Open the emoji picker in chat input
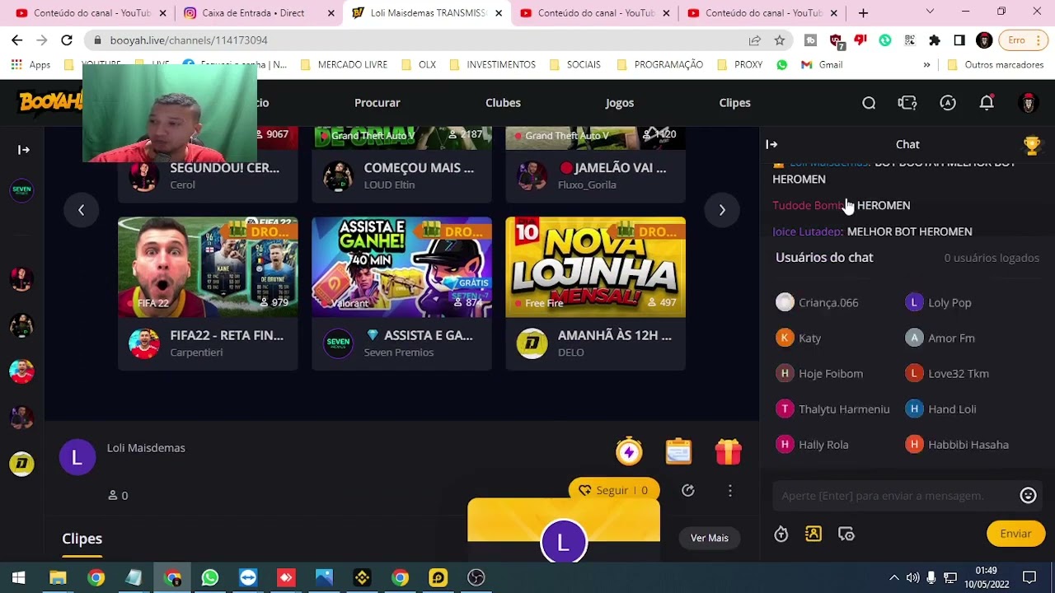 tap(1028, 495)
